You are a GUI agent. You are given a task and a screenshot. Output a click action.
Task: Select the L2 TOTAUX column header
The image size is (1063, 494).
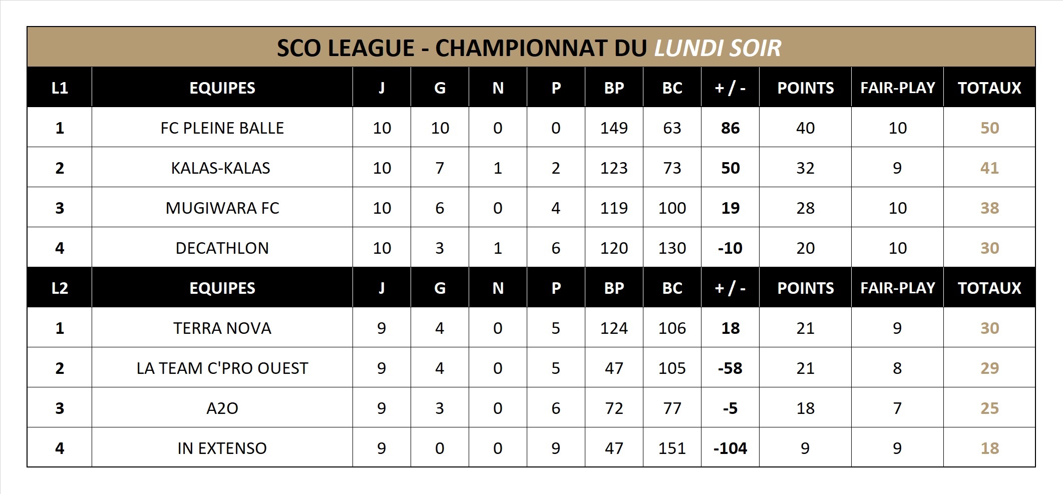tap(989, 288)
